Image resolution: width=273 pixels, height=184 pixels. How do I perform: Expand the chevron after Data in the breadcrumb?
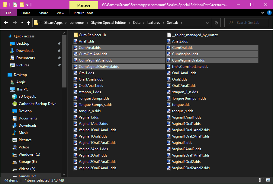click(x=144, y=23)
